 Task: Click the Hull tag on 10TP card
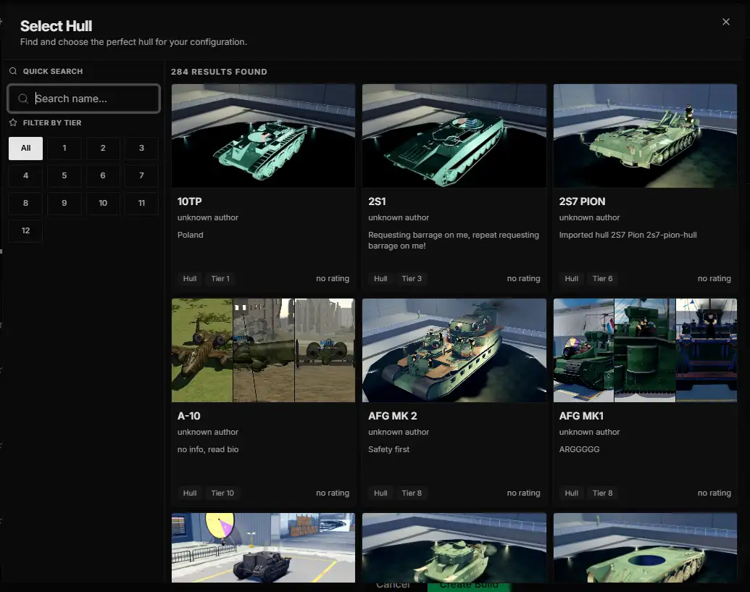pos(190,279)
